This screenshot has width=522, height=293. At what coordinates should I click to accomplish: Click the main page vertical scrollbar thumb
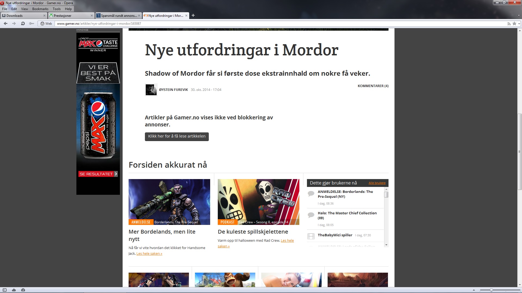coord(520,152)
